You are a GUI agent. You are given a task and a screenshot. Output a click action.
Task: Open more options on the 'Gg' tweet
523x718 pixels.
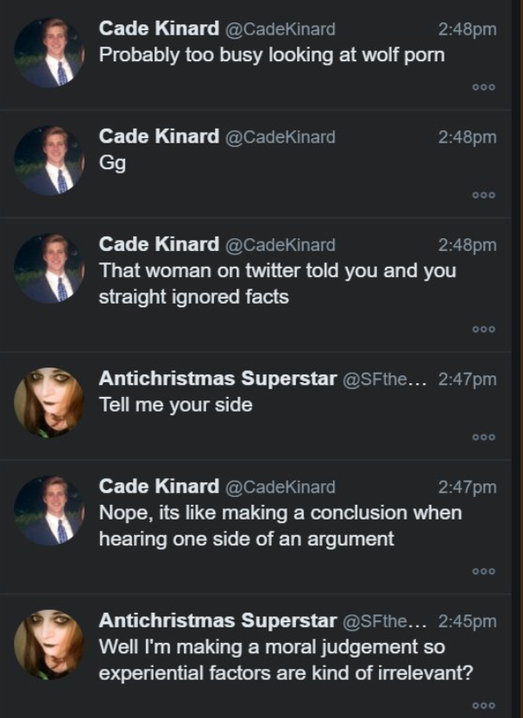click(483, 195)
